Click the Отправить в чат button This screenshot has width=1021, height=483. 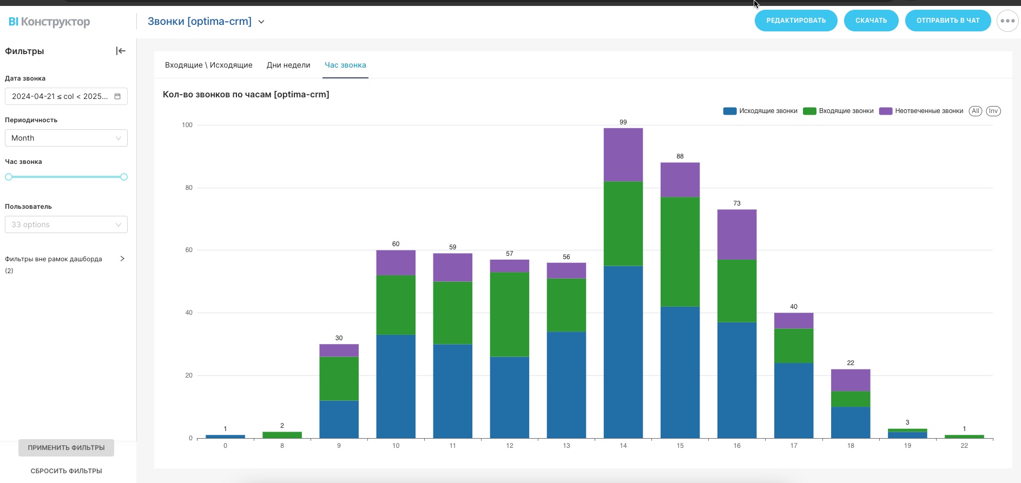(947, 21)
